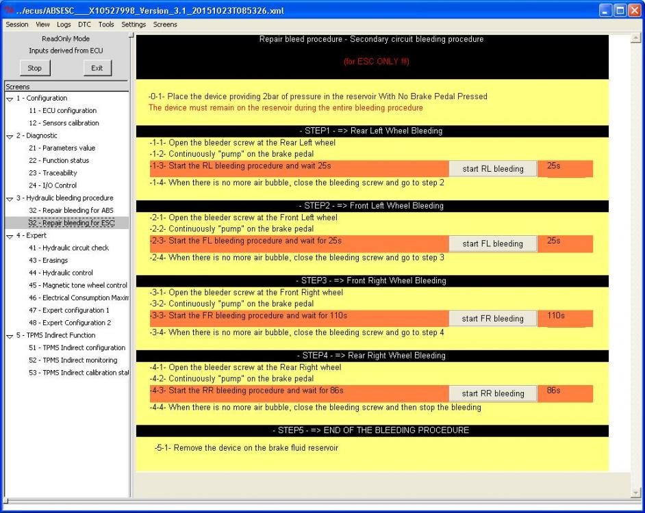
Task: Click the Exit button
Action: click(x=97, y=68)
